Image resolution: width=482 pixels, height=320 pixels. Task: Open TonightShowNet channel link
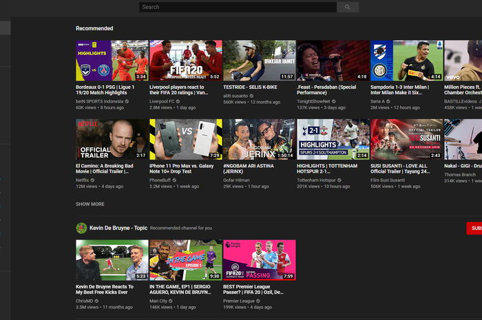coord(313,101)
